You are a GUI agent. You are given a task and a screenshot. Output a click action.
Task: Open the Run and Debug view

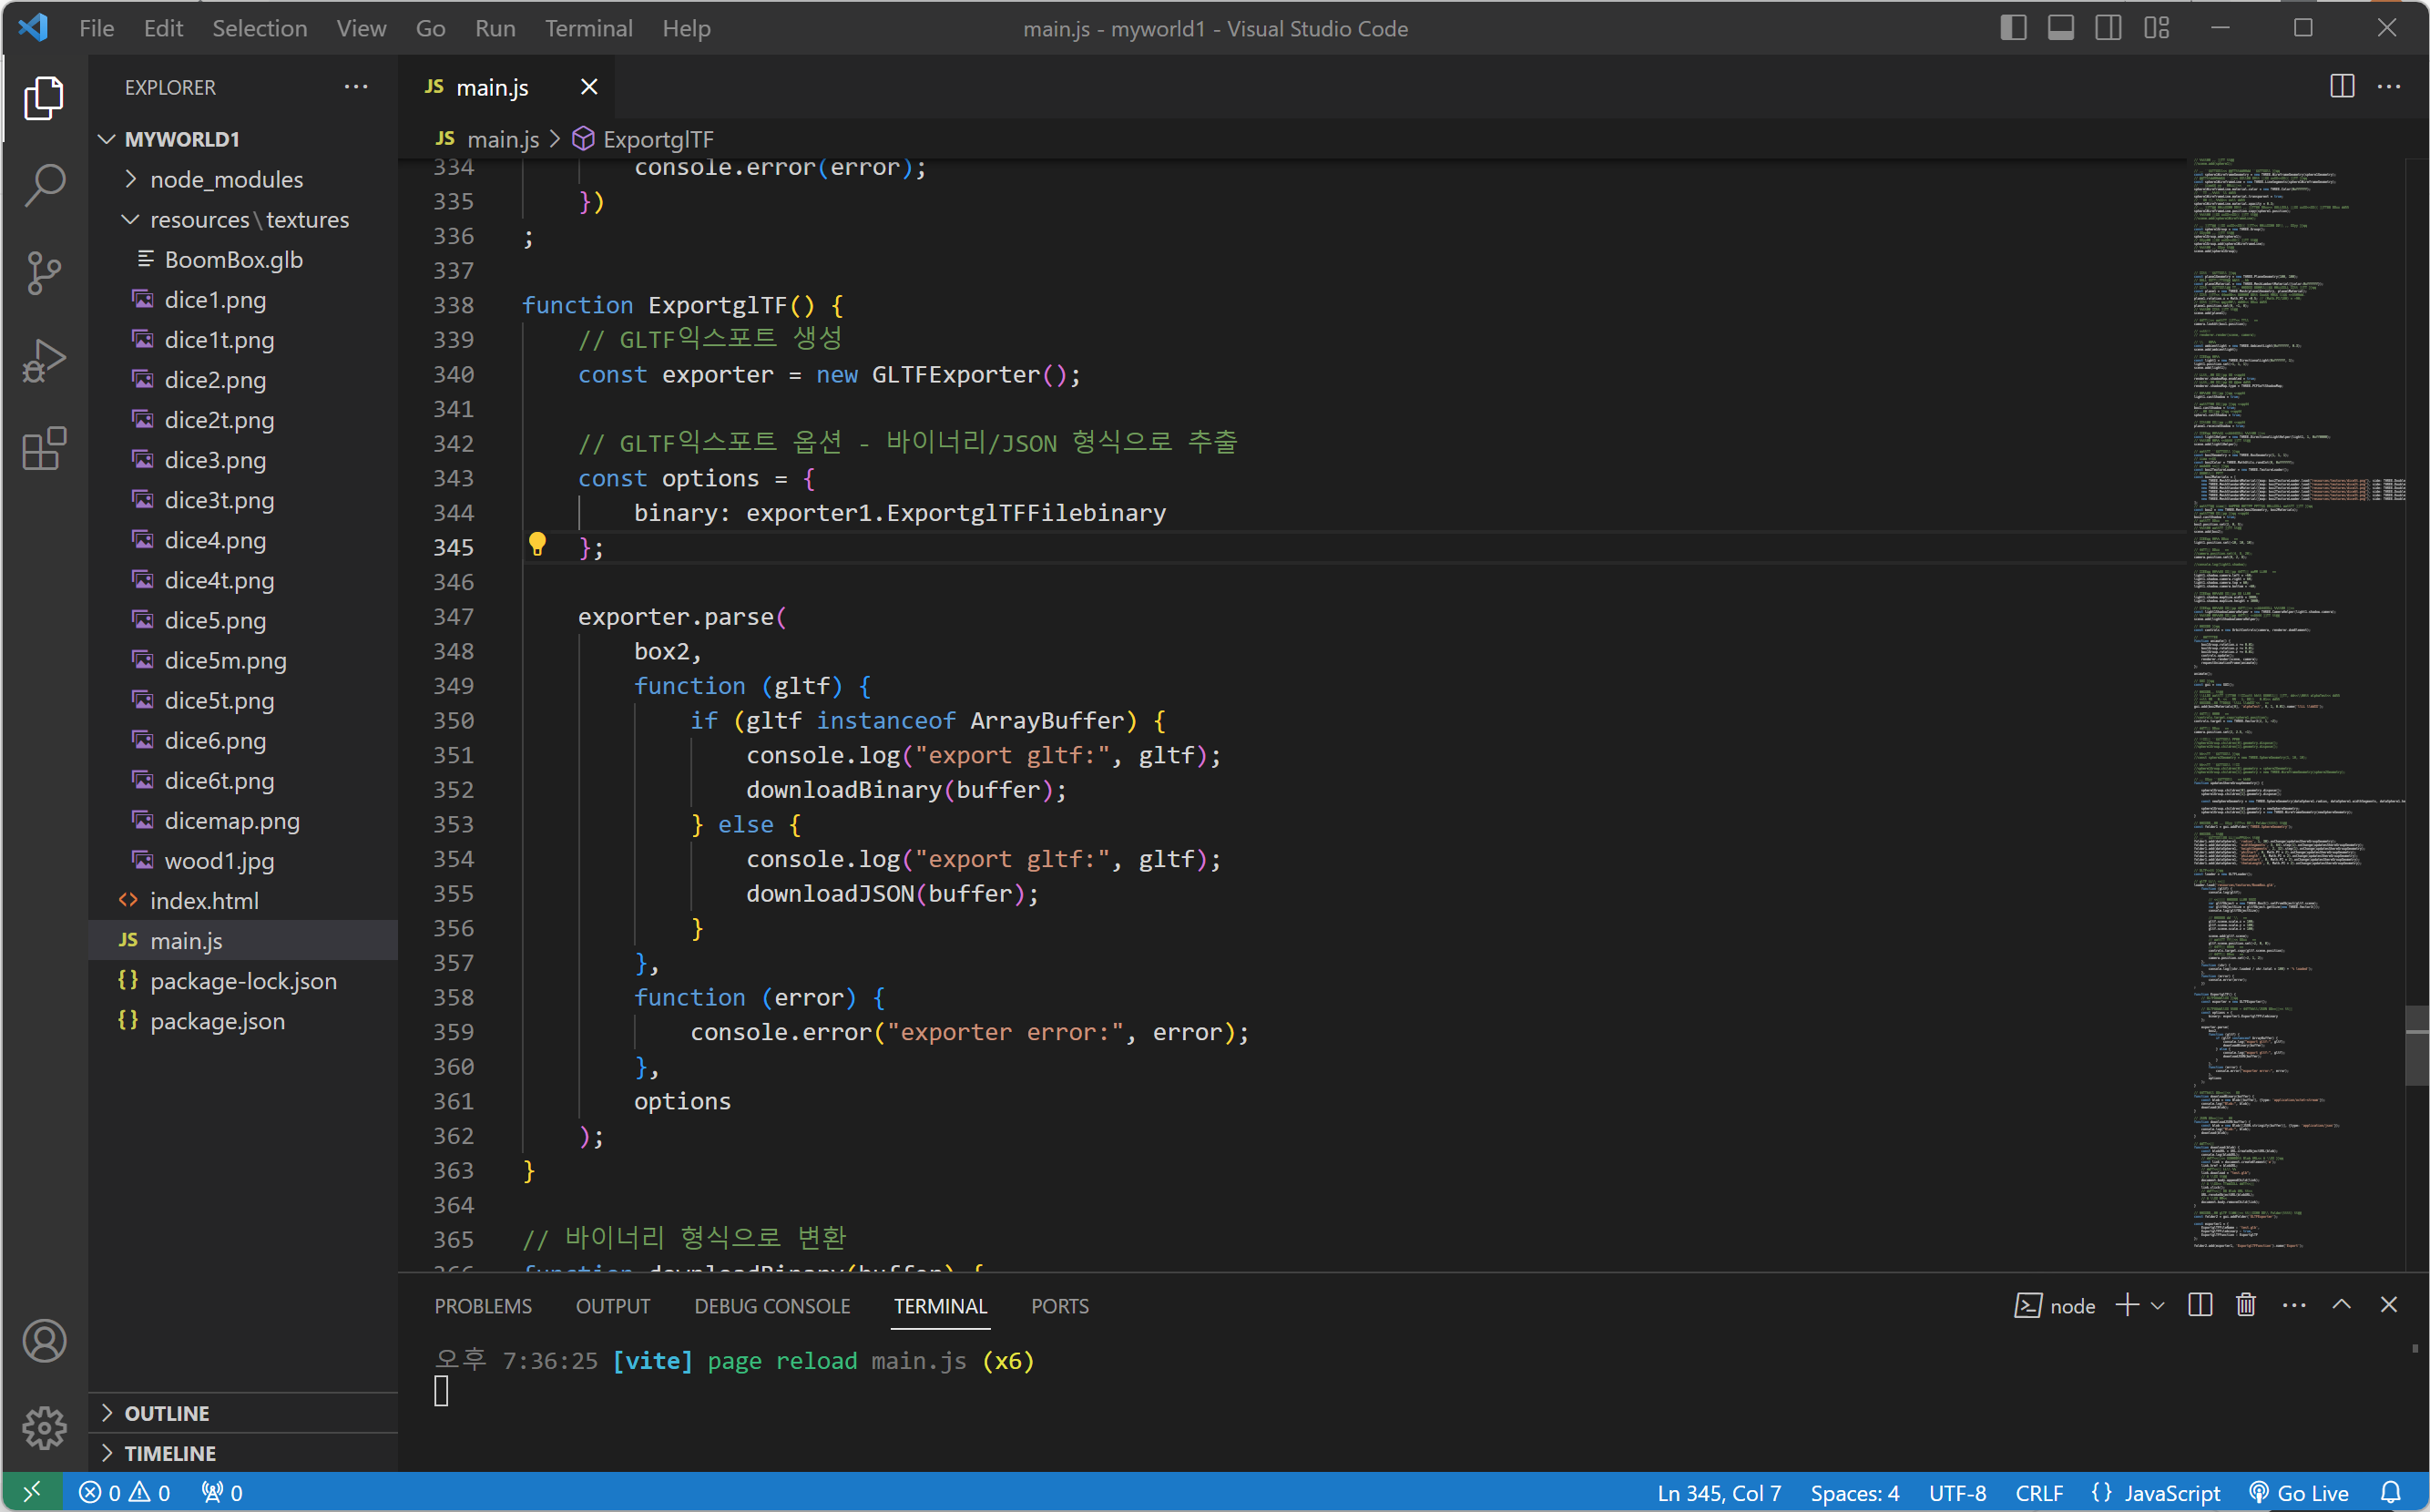44,361
